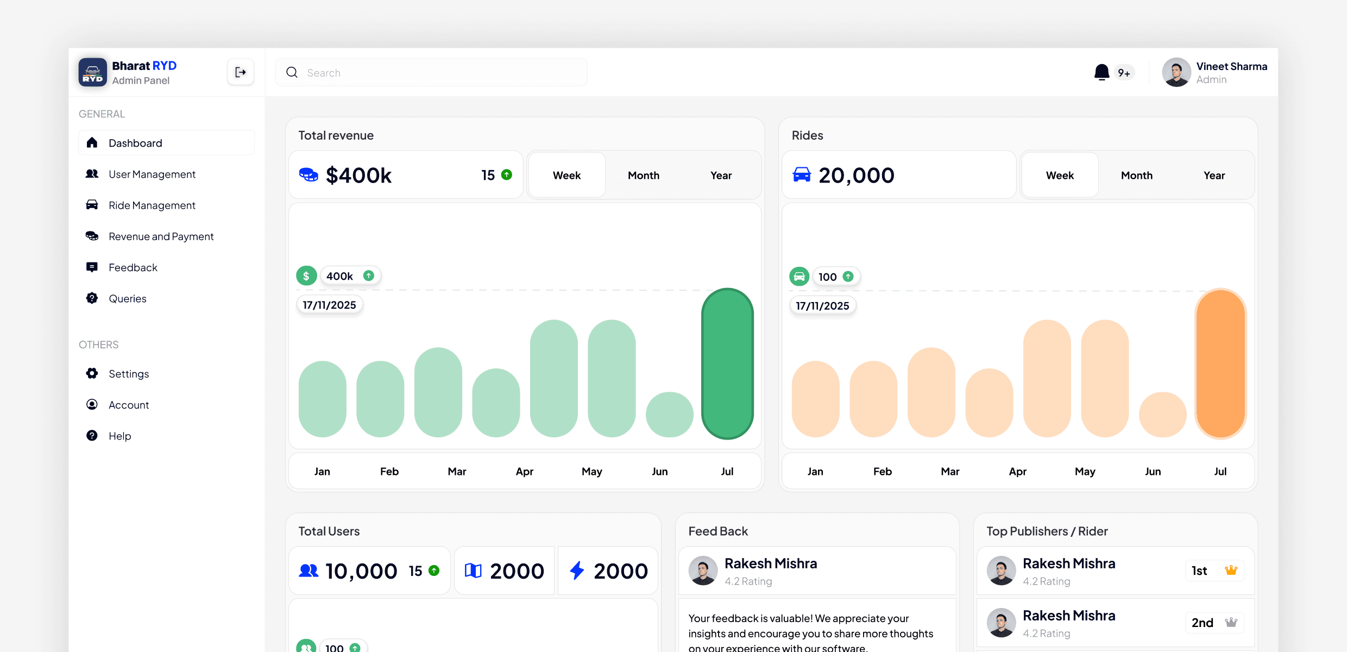Click the 2nd-ranked Rakesh Mishra avatar
Screen dimensions: 1347x652
tap(1001, 623)
